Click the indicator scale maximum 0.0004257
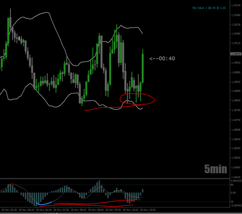This screenshot has width=242, height=214. (236, 181)
